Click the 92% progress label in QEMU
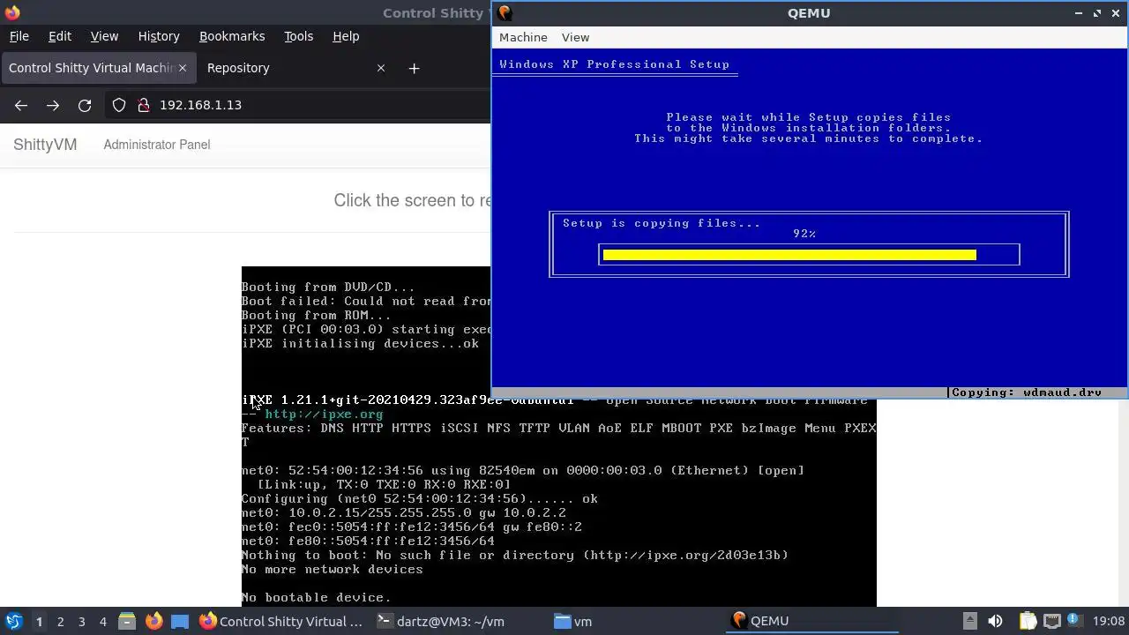 (804, 234)
